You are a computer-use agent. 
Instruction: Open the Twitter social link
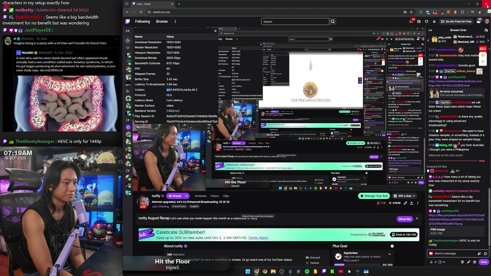[312, 263]
